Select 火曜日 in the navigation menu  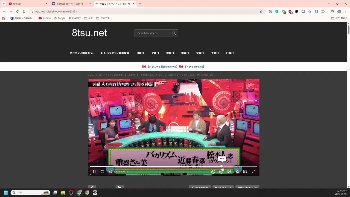(155, 53)
